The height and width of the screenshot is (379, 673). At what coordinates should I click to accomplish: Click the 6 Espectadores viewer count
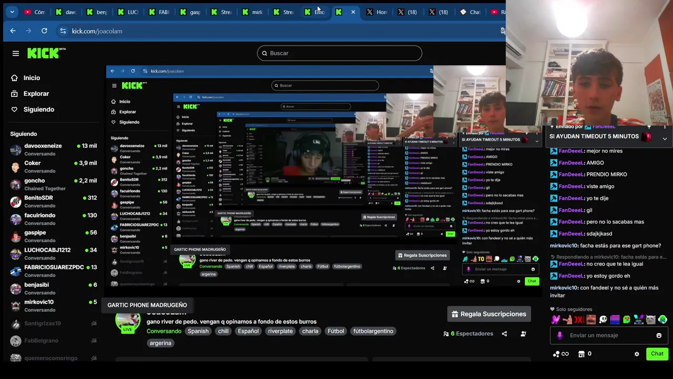tap(472, 334)
